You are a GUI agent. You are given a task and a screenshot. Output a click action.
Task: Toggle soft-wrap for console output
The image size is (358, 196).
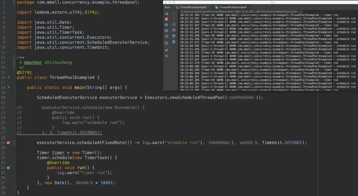coord(174,25)
